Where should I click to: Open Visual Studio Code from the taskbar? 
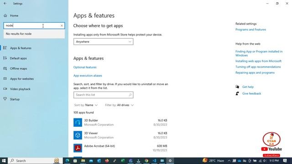[154, 161]
